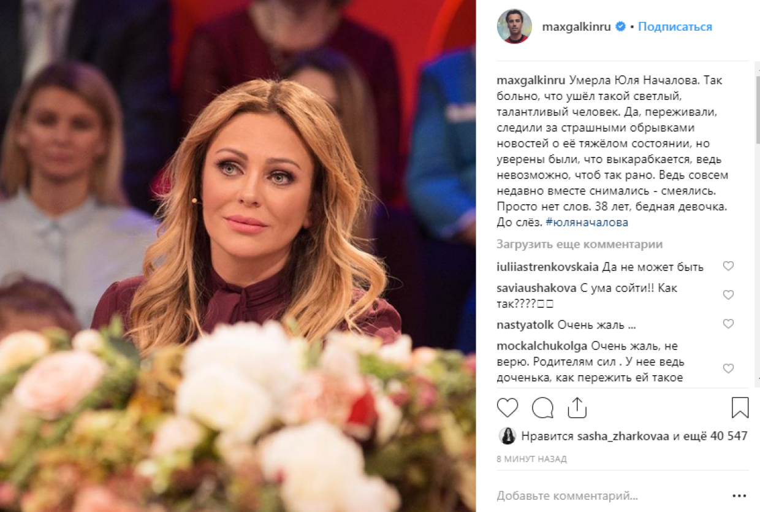
Task: Open maxgalkinru username in header
Action: 577,27
